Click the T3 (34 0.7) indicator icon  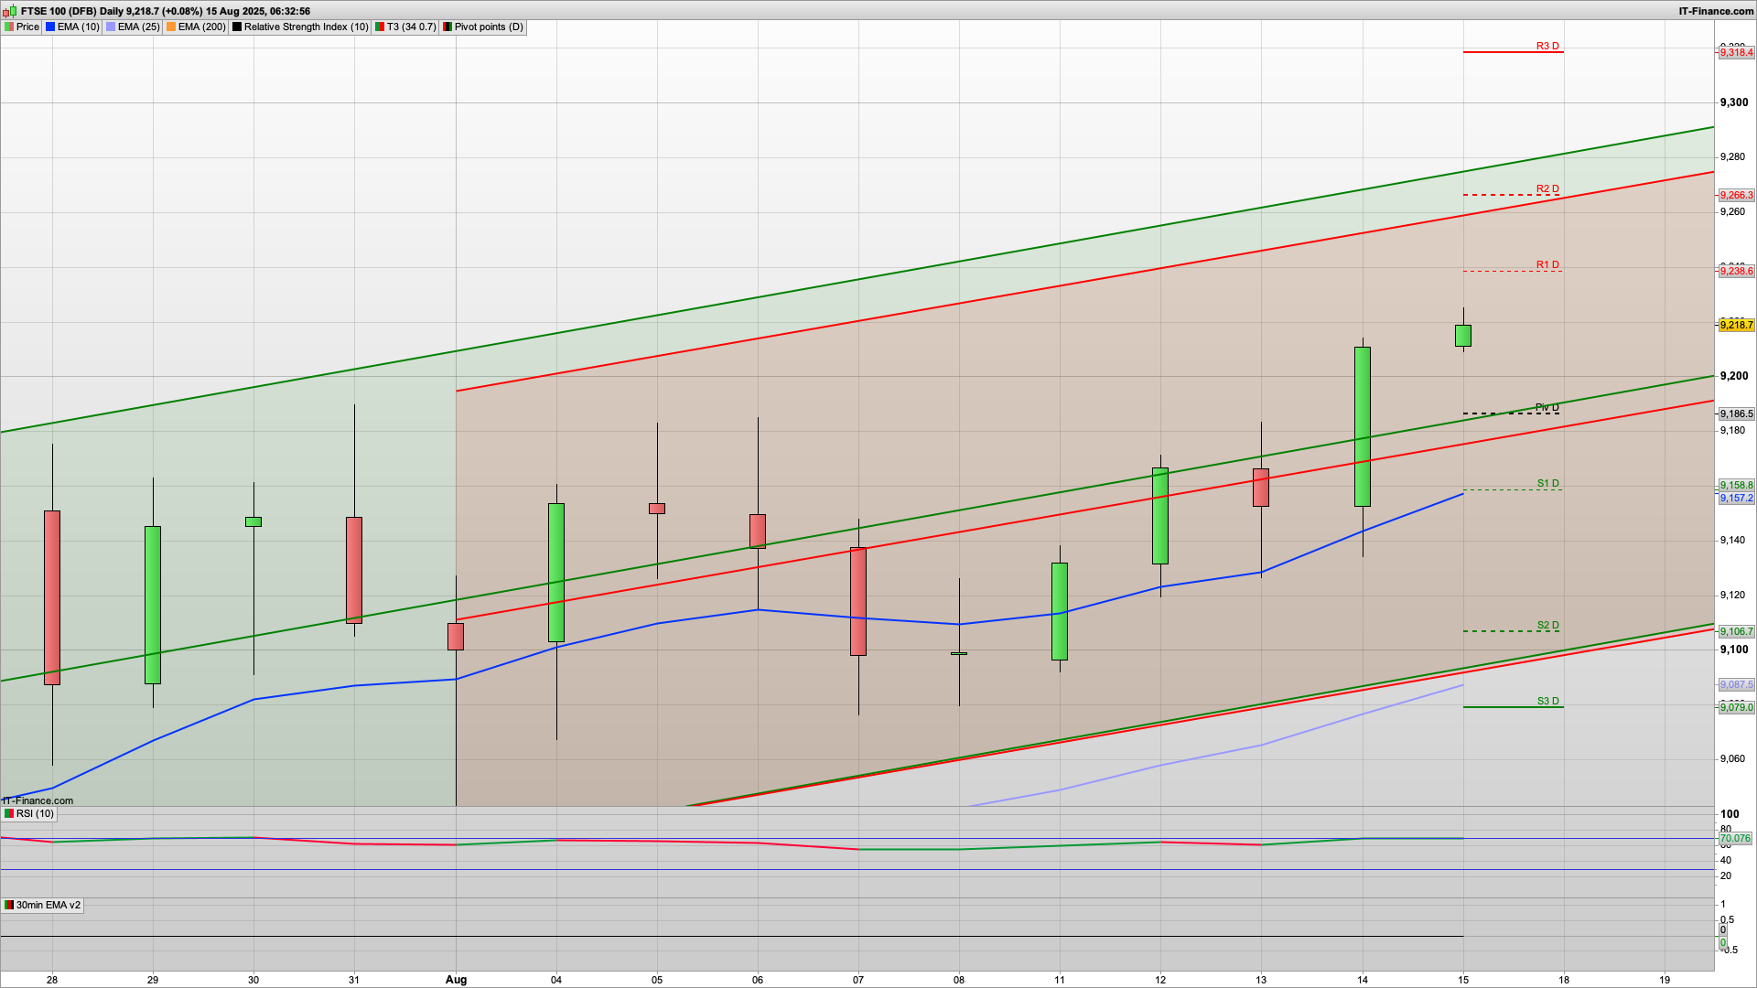(380, 27)
